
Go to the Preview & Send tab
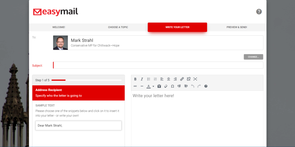coord(237,27)
